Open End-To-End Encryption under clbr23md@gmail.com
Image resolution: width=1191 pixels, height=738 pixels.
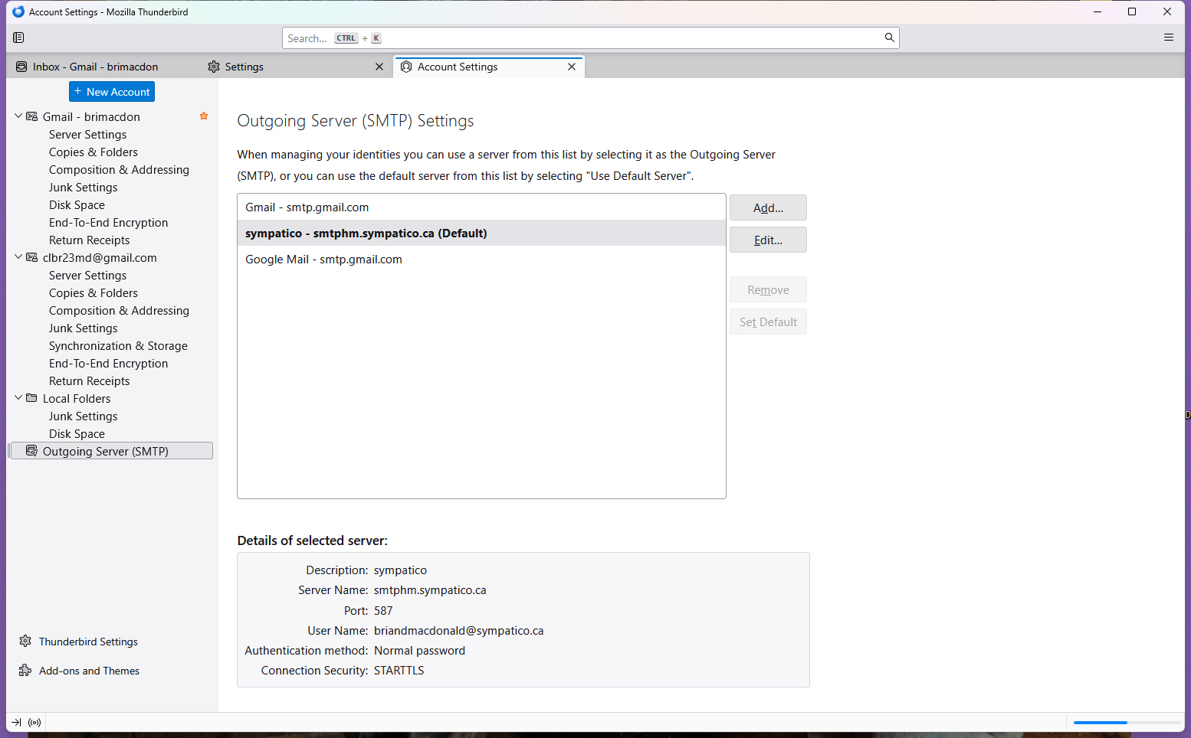(x=108, y=364)
